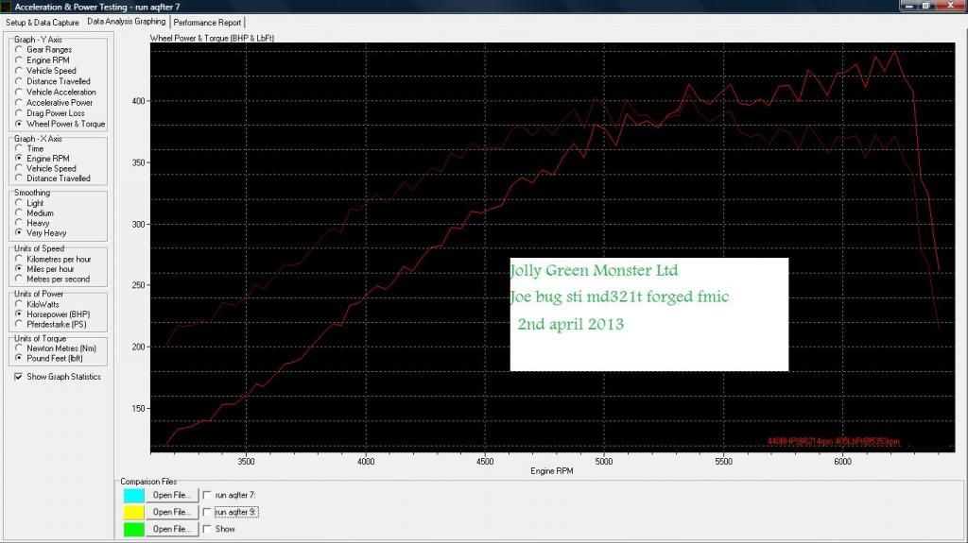Select Gear Ranges for the Y axis
968x543 pixels.
click(19, 50)
